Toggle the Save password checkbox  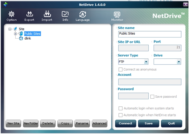(152, 97)
